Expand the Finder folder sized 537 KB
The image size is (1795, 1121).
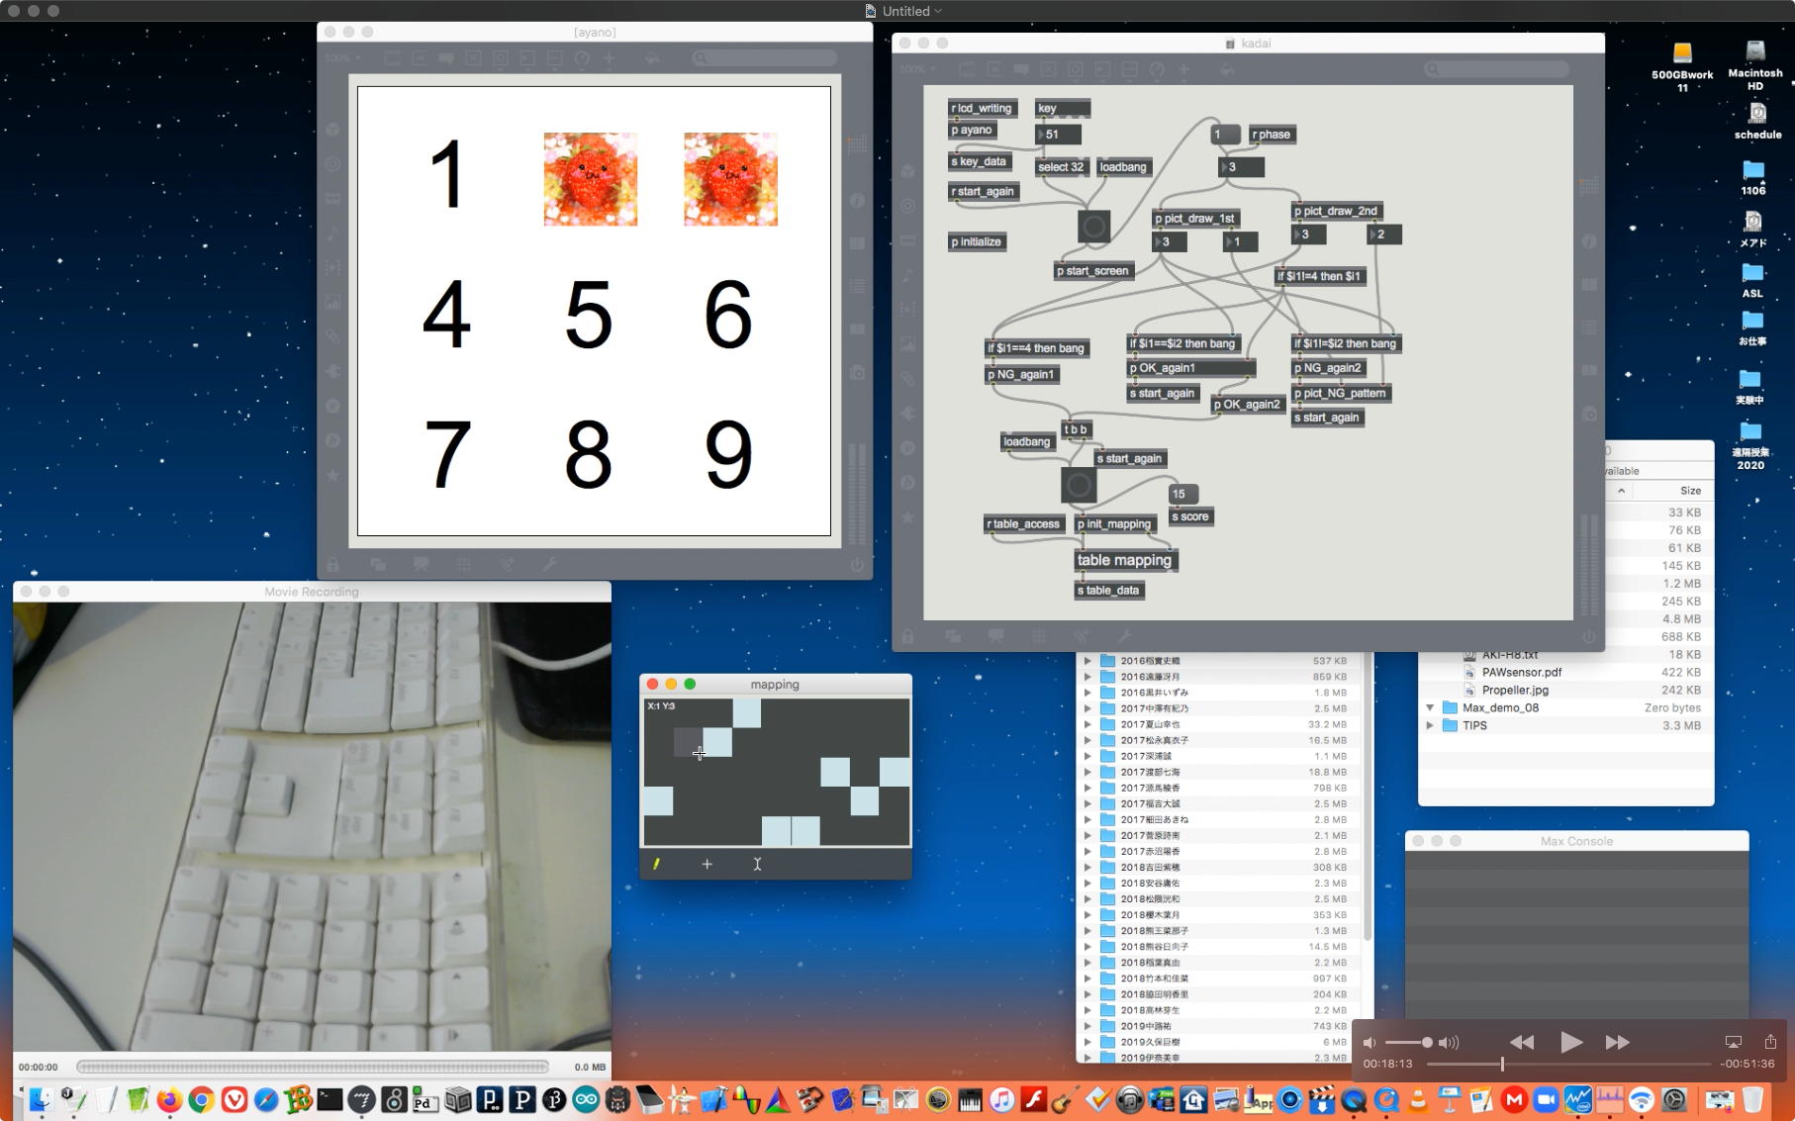pos(1087,661)
